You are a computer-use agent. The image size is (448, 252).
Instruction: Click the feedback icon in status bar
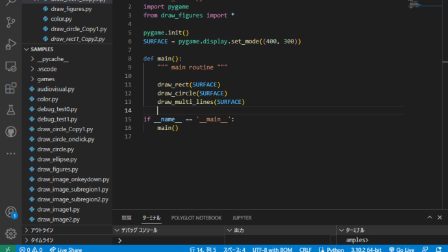[425, 249]
